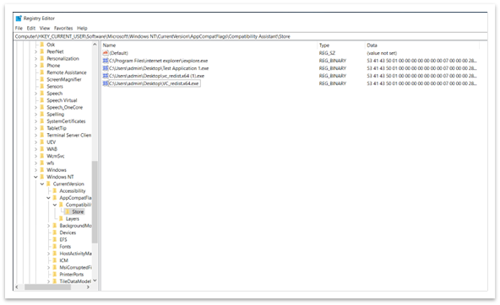Select the PeerNet folder icon
This screenshot has width=500, height=305.
click(42, 51)
